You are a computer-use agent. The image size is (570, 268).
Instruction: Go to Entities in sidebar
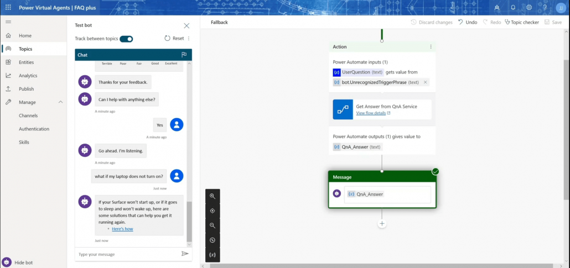[26, 62]
